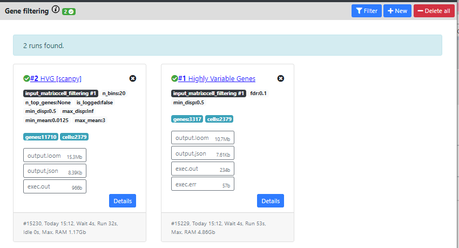
Task: Click the genes:11710 badge
Action: [x=41, y=137]
